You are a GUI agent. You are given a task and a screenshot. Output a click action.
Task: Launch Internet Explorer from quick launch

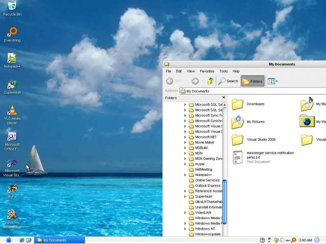pos(22,240)
